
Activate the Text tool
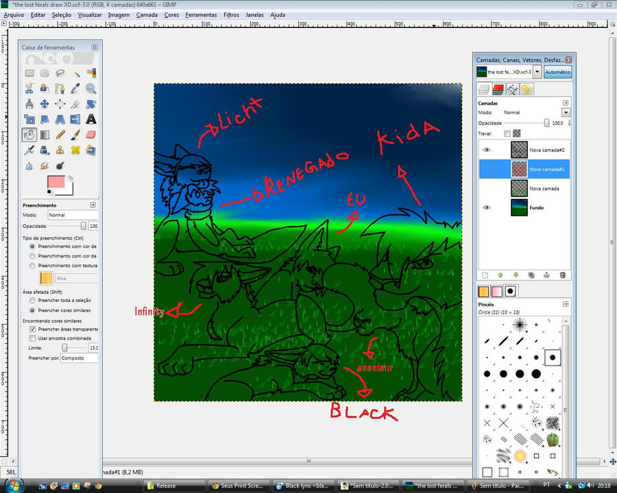91,119
